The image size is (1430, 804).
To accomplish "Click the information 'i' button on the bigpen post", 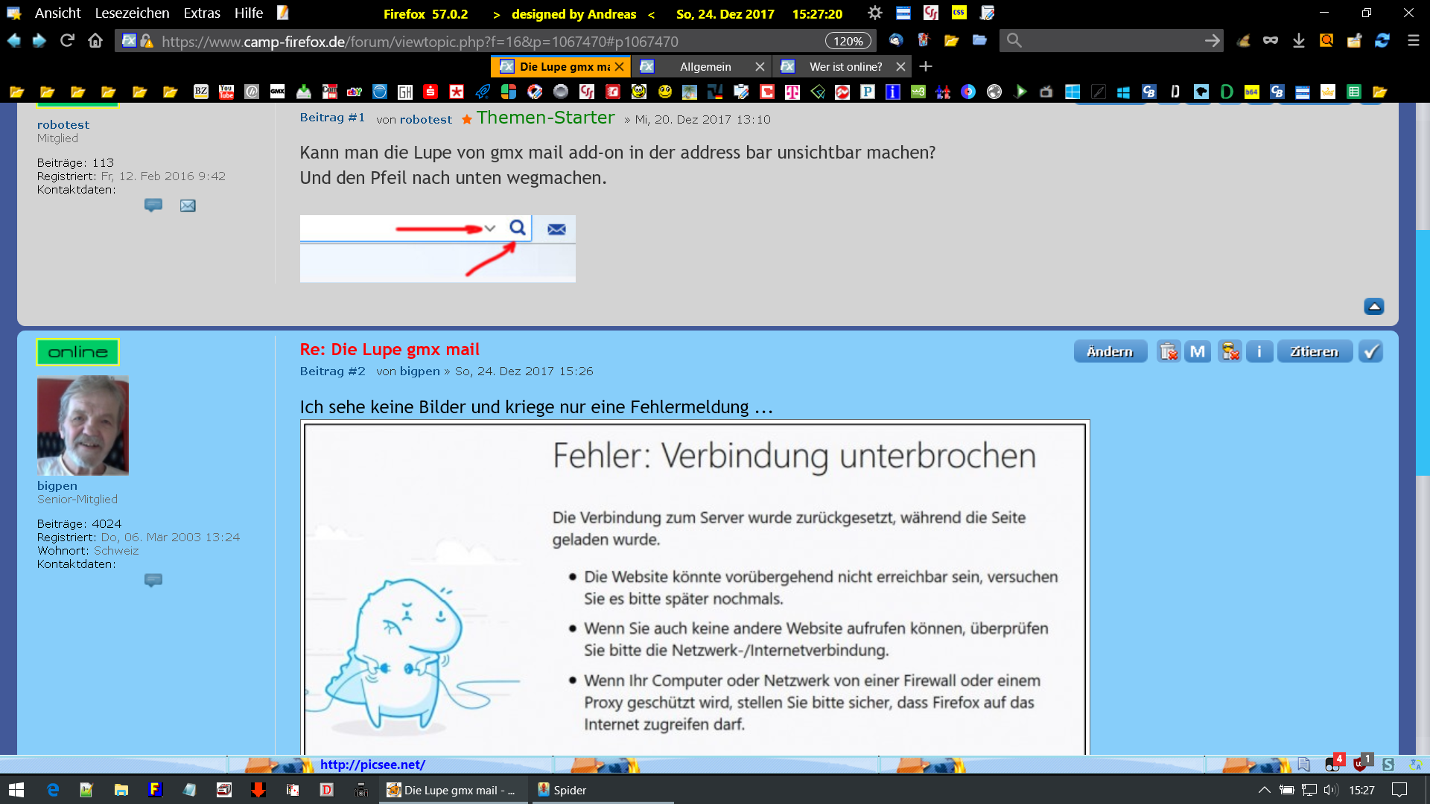I will tap(1259, 351).
